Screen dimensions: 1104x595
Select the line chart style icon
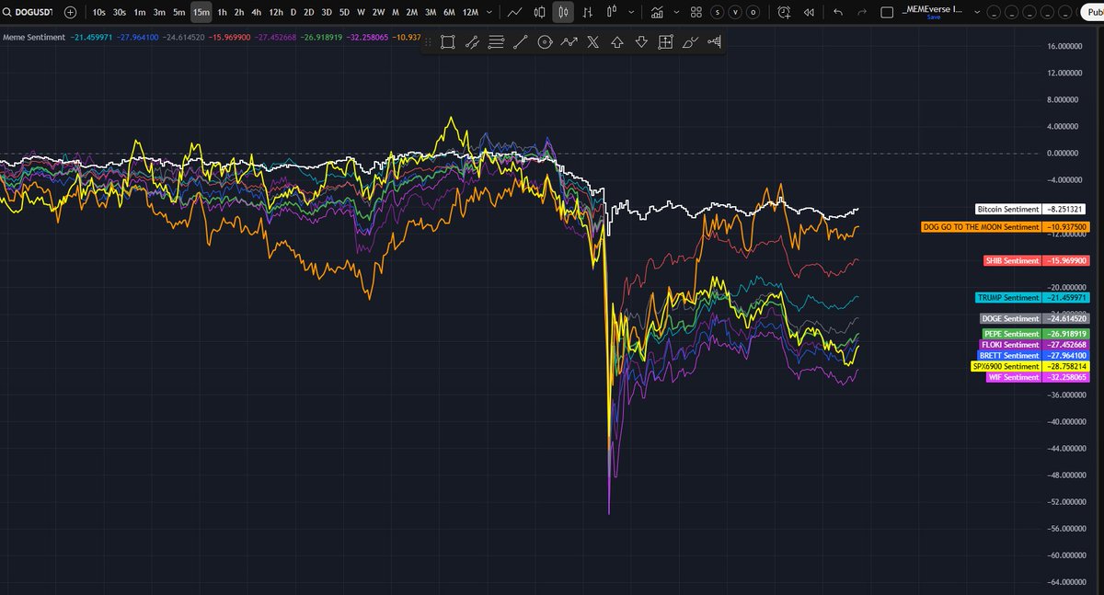[x=516, y=13]
